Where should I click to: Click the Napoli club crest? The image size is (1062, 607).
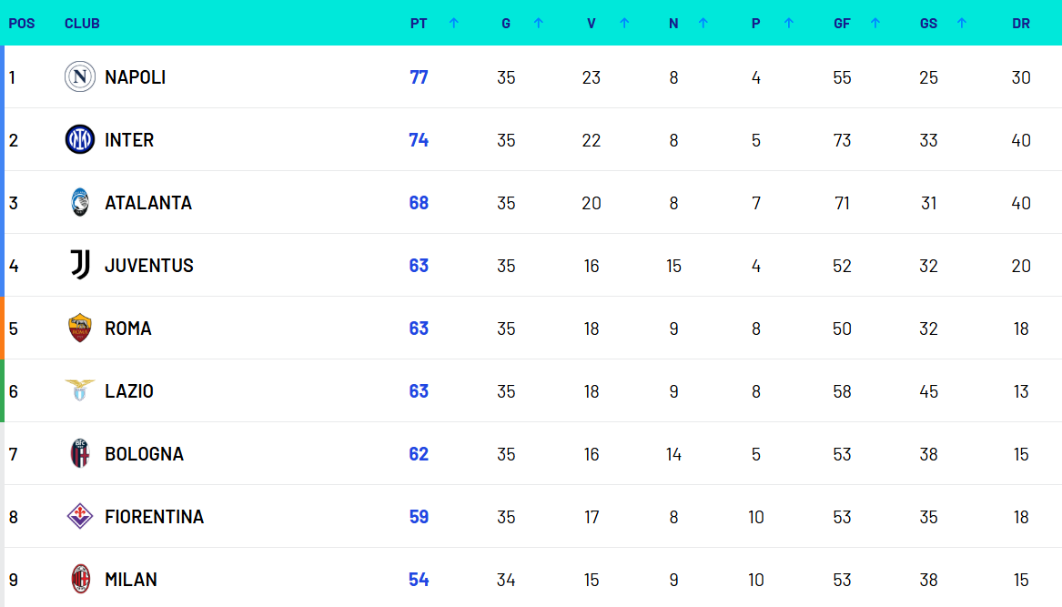click(x=80, y=76)
